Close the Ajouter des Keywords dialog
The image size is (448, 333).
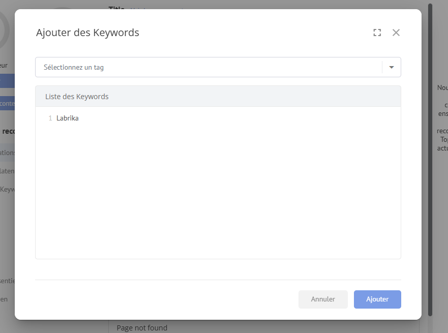pyautogui.click(x=396, y=33)
